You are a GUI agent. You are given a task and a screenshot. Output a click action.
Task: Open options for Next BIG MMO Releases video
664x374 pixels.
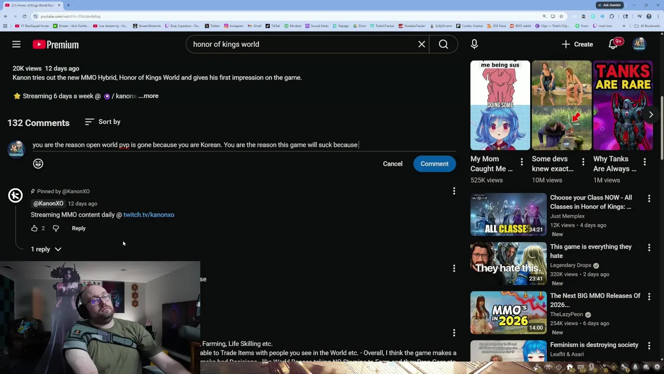[649, 297]
